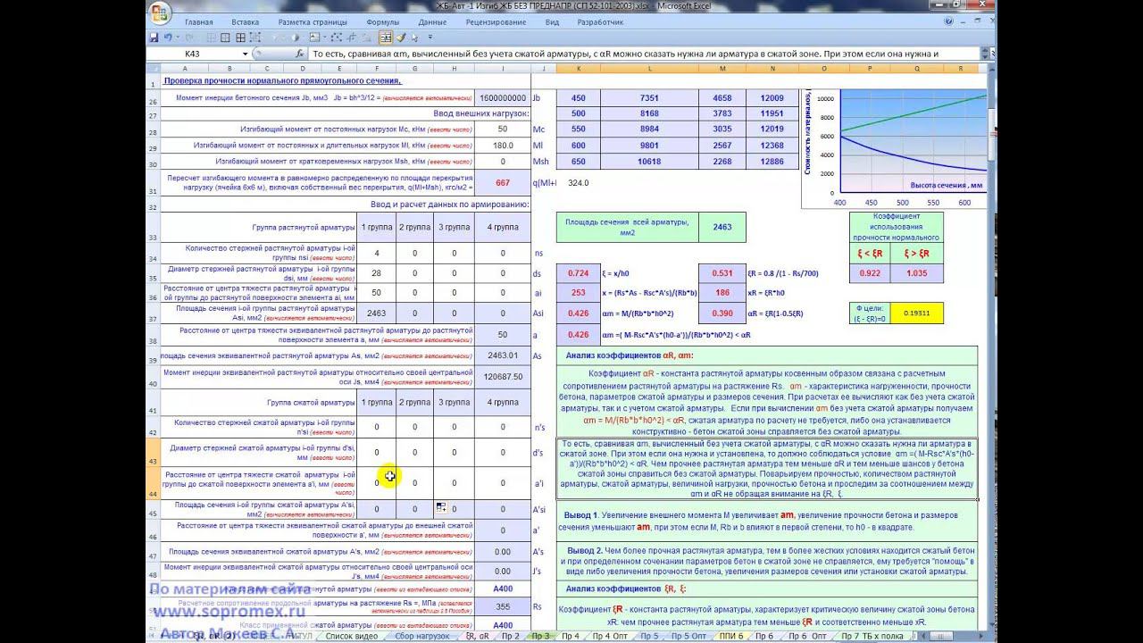This screenshot has width=1143, height=643.
Task: Click the fx insert function icon
Action: (x=299, y=54)
